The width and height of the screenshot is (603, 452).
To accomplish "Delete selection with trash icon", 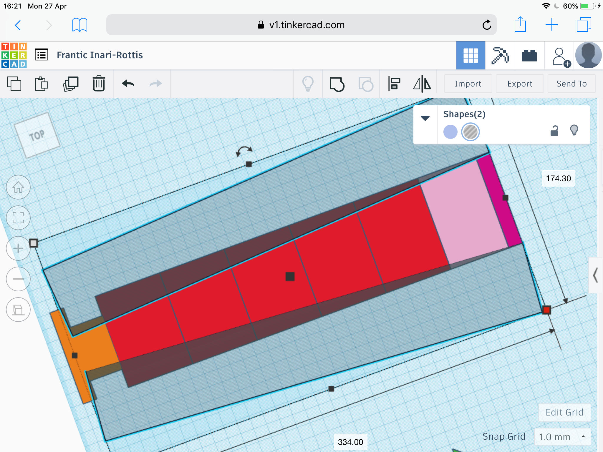I will click(x=99, y=84).
